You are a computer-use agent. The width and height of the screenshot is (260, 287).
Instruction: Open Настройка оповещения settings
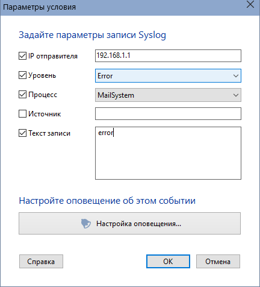129,223
